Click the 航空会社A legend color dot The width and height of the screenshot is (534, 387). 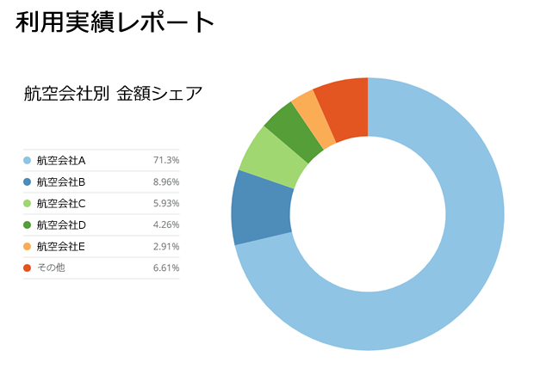coord(28,161)
